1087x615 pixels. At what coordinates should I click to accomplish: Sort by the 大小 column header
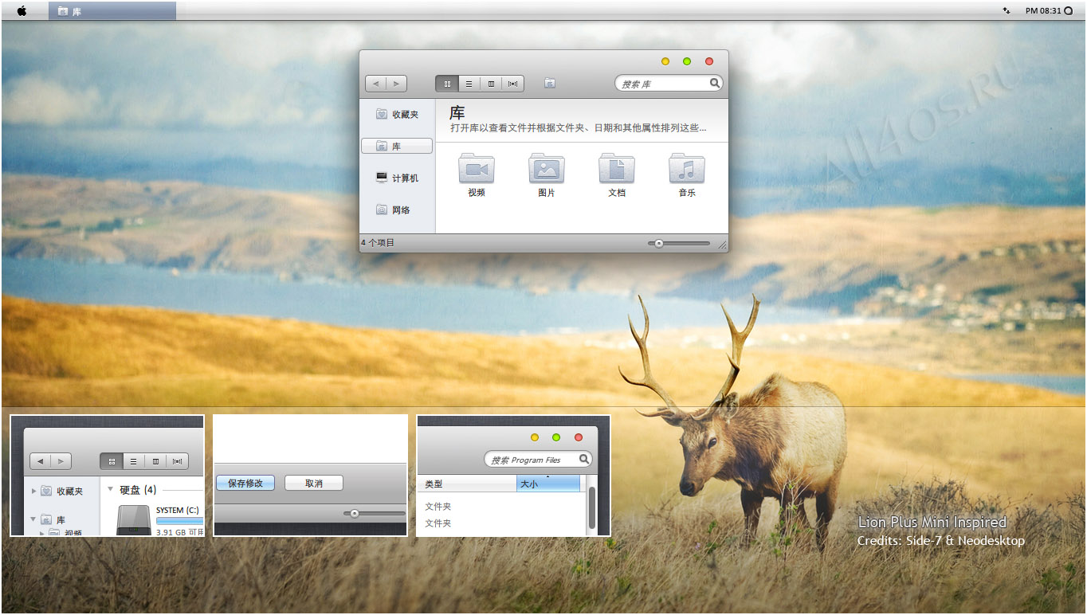pos(548,484)
